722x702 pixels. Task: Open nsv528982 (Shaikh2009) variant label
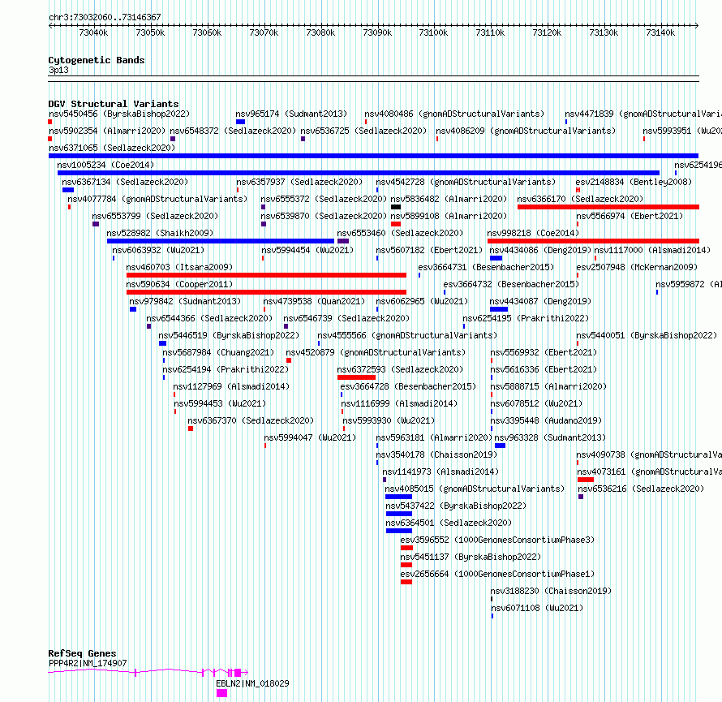pos(160,233)
